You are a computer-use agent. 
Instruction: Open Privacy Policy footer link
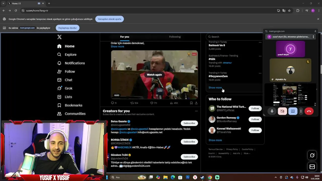[232, 149]
